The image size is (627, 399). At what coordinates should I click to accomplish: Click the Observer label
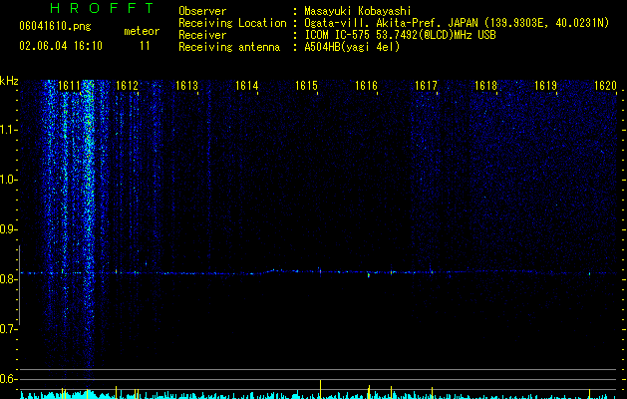[202, 11]
